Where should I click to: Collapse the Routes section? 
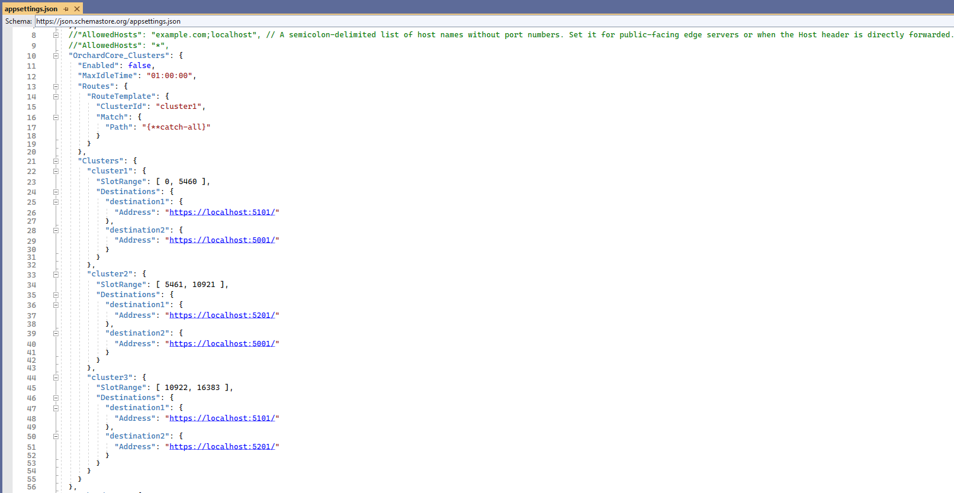[56, 86]
